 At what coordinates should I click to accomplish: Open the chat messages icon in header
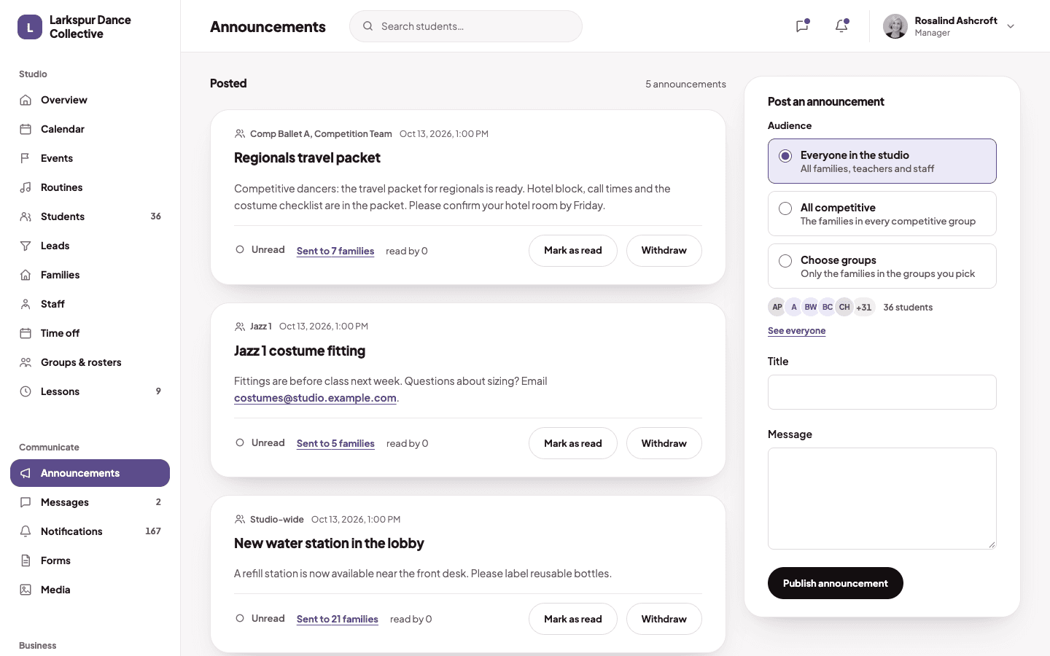pos(802,26)
